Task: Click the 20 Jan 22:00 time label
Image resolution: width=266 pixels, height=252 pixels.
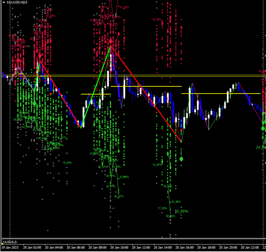Action: click(x=250, y=247)
